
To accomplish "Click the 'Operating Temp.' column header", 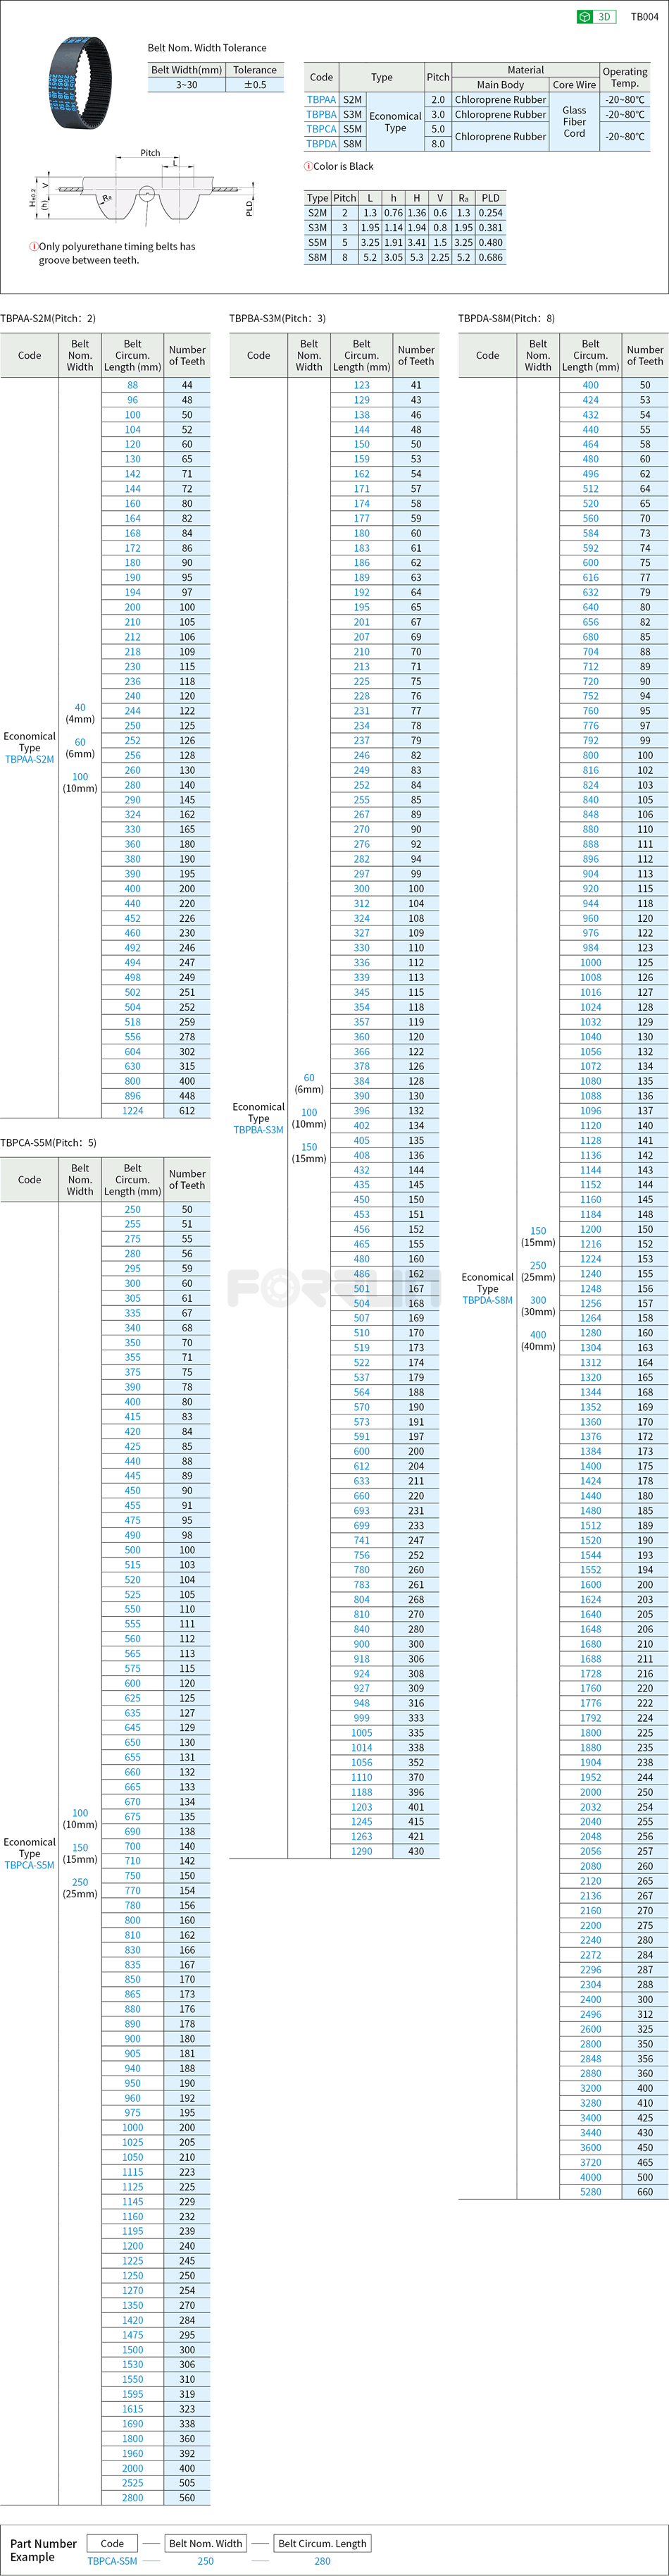I will click(x=625, y=77).
